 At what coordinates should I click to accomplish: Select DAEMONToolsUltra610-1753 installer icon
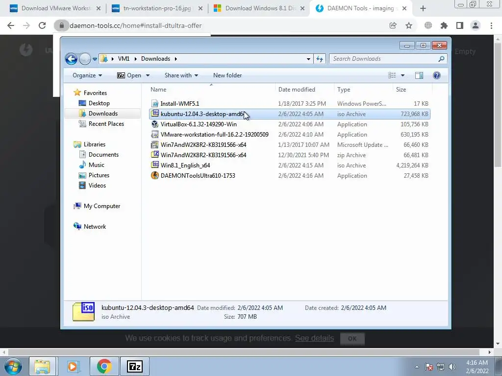[x=155, y=176]
